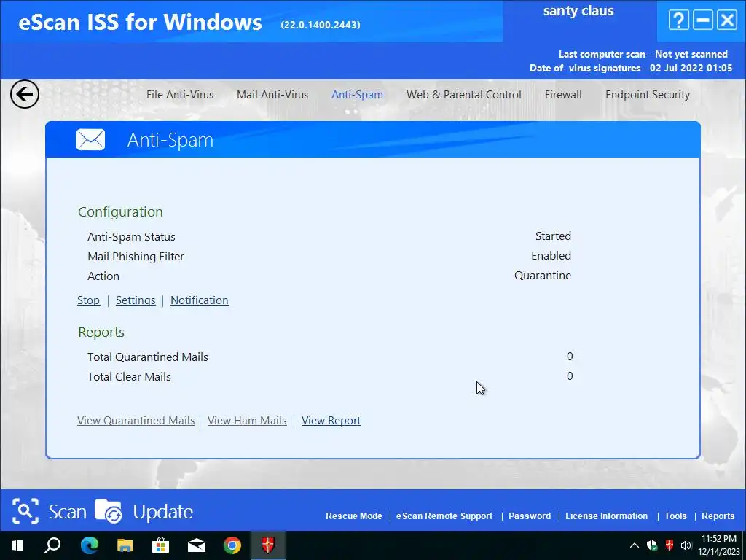Click View Quarantined Mails link
Viewport: 746px width, 560px height.
pos(136,421)
